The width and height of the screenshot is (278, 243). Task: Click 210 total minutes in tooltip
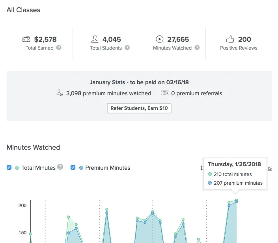[233, 174]
